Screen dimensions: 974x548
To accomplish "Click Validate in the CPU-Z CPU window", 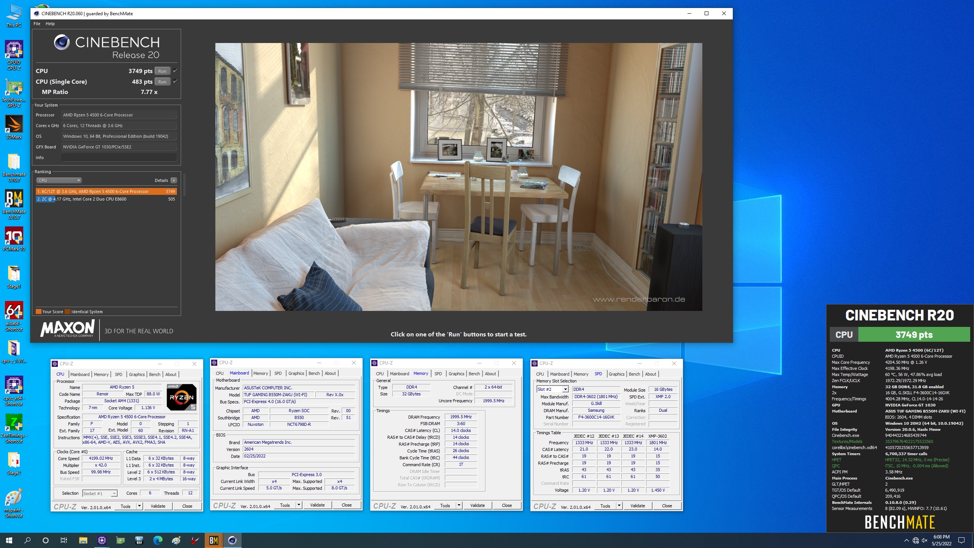I will point(158,506).
